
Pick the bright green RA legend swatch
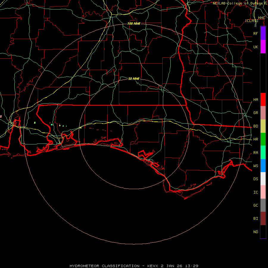263,152
